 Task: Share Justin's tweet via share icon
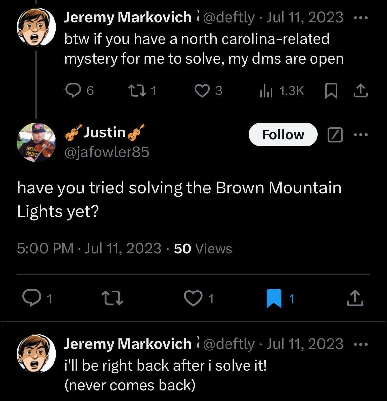[355, 298]
